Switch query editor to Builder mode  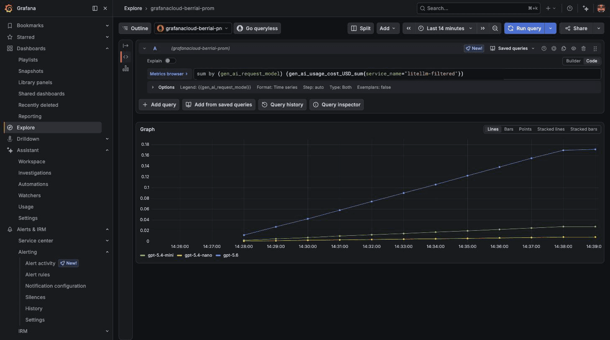point(573,61)
